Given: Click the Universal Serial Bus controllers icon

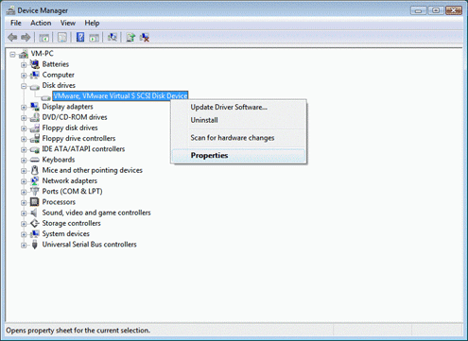Looking at the screenshot, I should (35, 245).
